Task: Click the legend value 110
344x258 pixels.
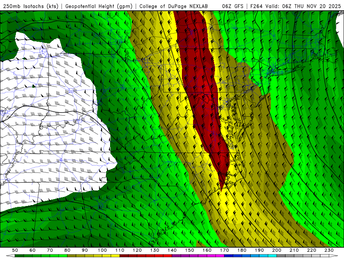Action: (x=120, y=250)
